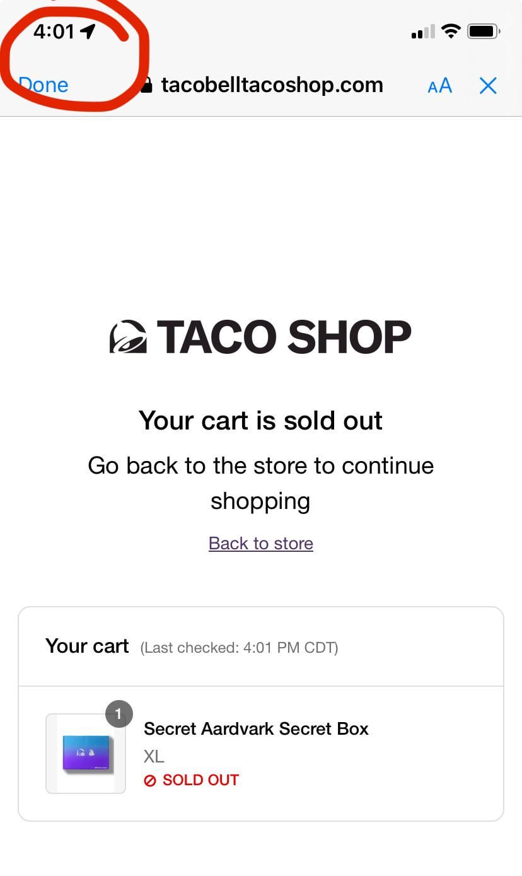The image size is (522, 876).
Task: Tap the TACO SHOP wordmark
Action: [284, 336]
